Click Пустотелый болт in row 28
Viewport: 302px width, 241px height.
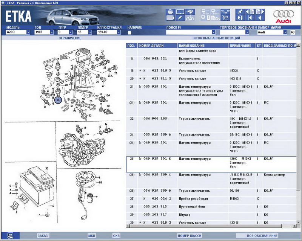[192, 207]
